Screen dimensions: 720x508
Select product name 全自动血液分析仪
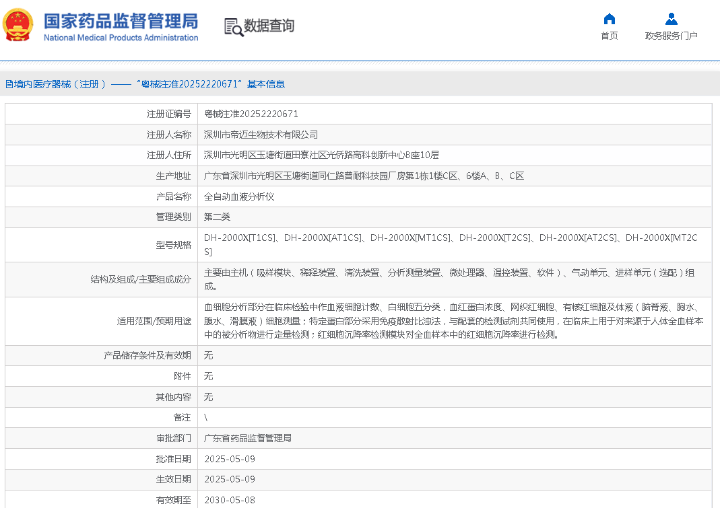239,197
